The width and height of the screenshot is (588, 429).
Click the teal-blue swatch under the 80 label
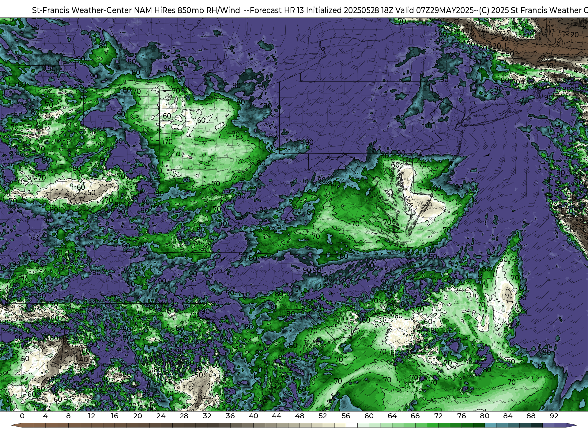coord(490,425)
